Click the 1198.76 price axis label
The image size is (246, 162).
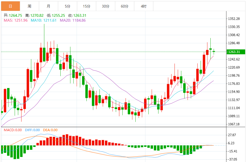click(x=234, y=75)
